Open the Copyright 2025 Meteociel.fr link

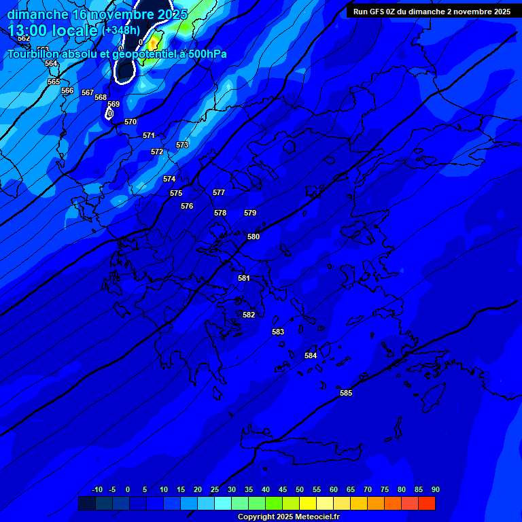pyautogui.click(x=288, y=517)
